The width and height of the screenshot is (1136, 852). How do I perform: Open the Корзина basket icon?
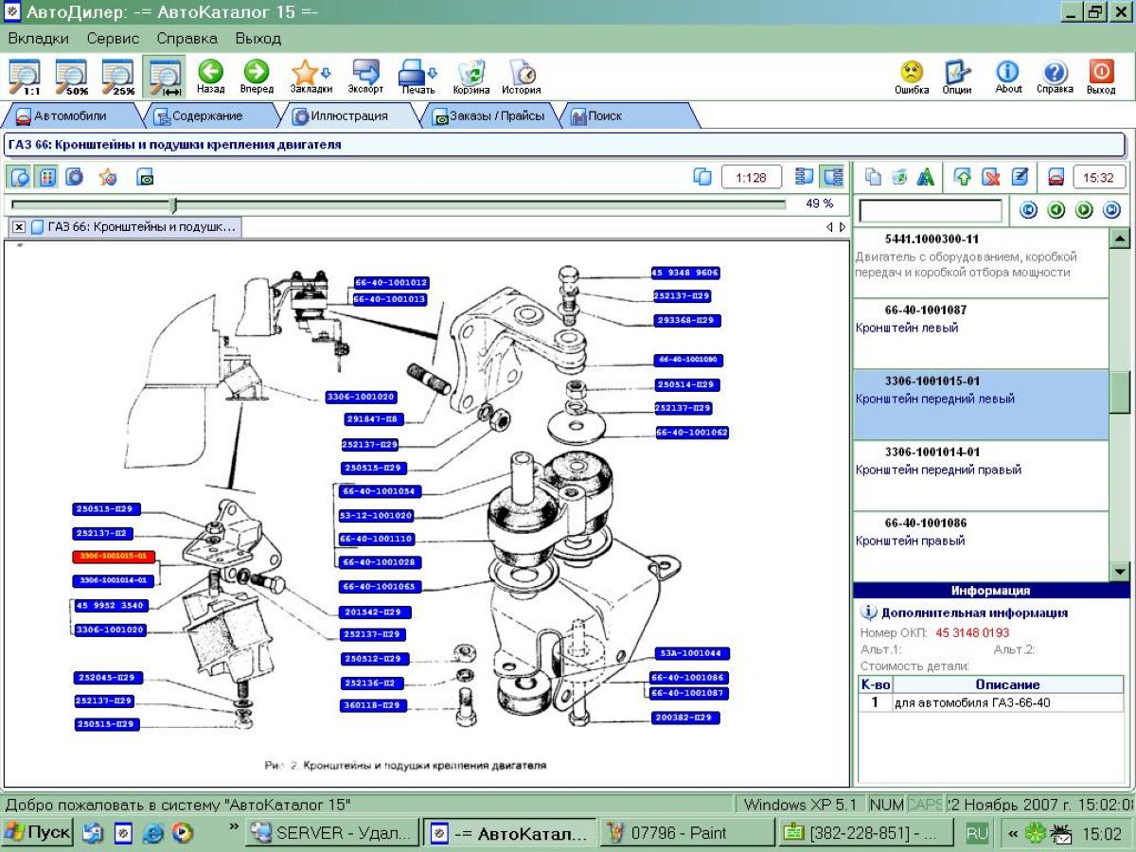(471, 78)
